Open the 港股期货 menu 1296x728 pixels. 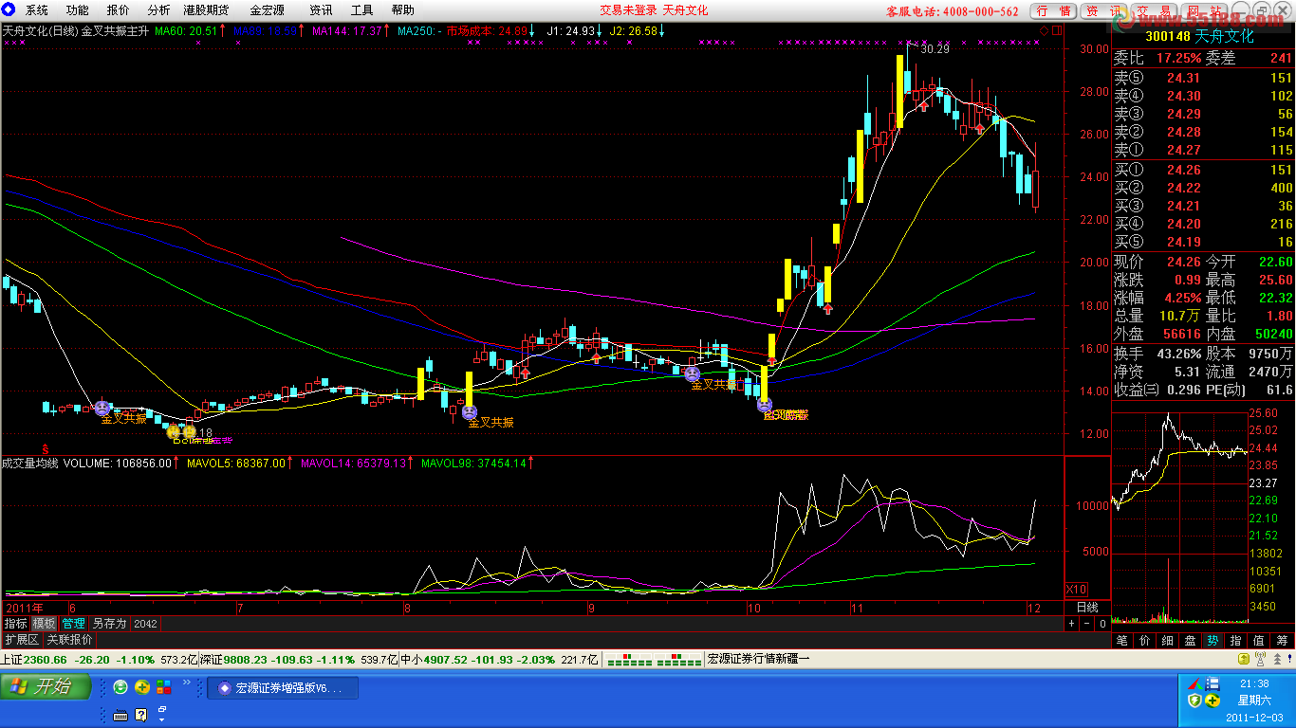(206, 10)
